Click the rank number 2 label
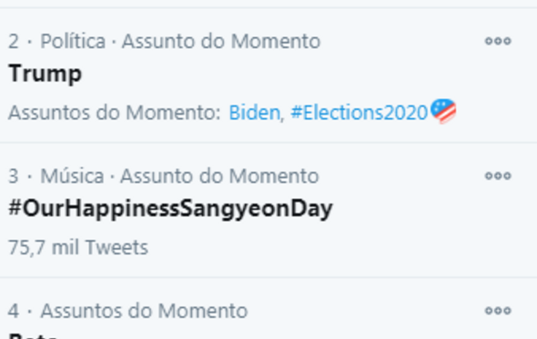The height and width of the screenshot is (339, 537). [x=14, y=42]
